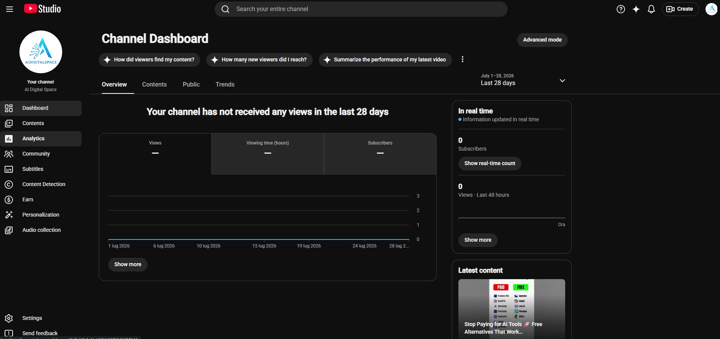Open Content Detection in the sidebar

pyautogui.click(x=41, y=185)
